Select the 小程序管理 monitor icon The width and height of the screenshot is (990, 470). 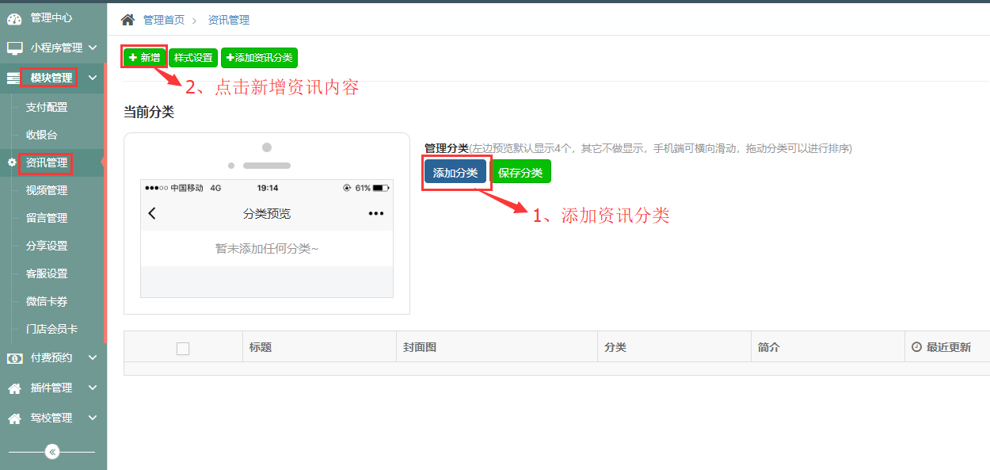(14, 48)
